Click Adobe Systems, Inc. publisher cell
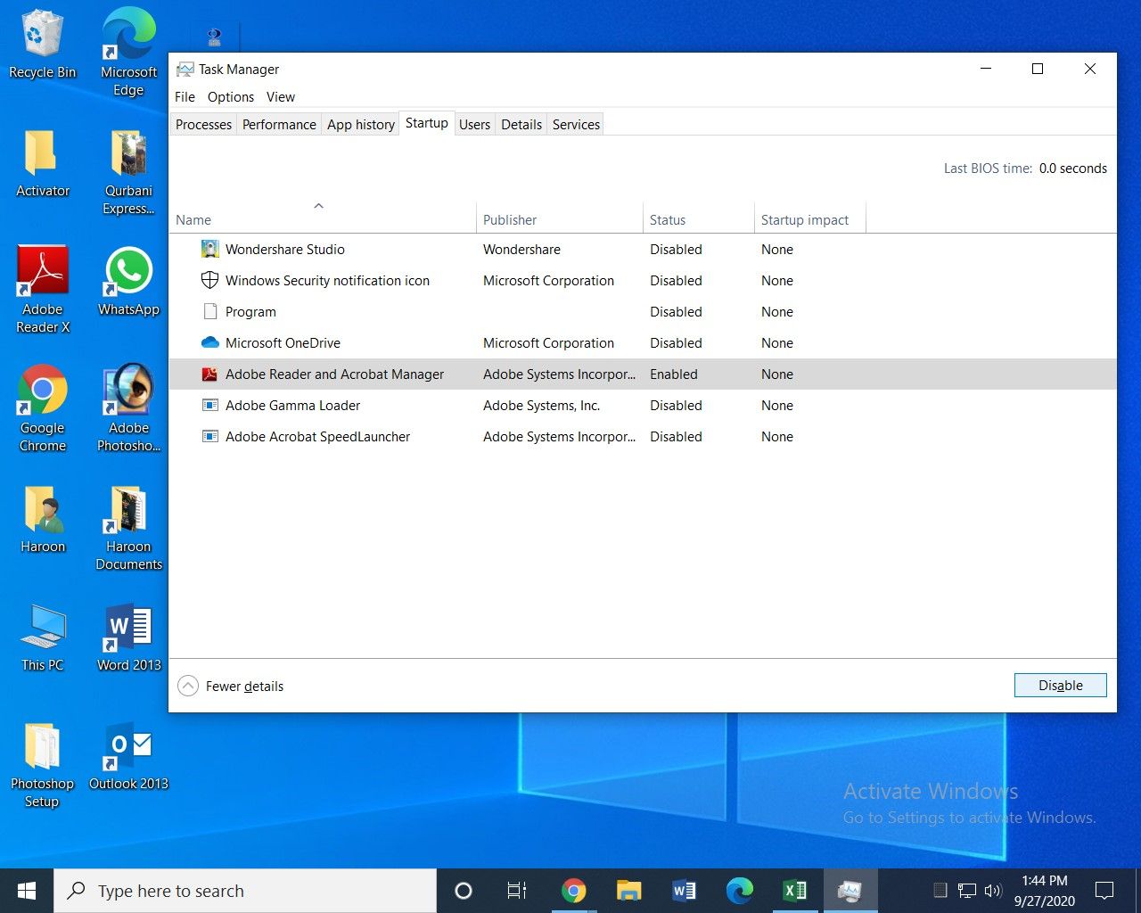This screenshot has width=1141, height=913. coord(541,406)
